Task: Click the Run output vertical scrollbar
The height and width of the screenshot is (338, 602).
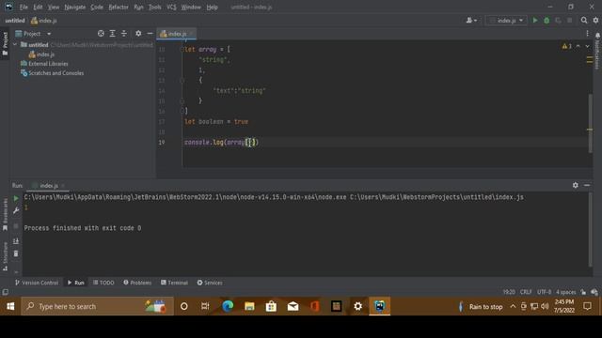Action: point(590,229)
